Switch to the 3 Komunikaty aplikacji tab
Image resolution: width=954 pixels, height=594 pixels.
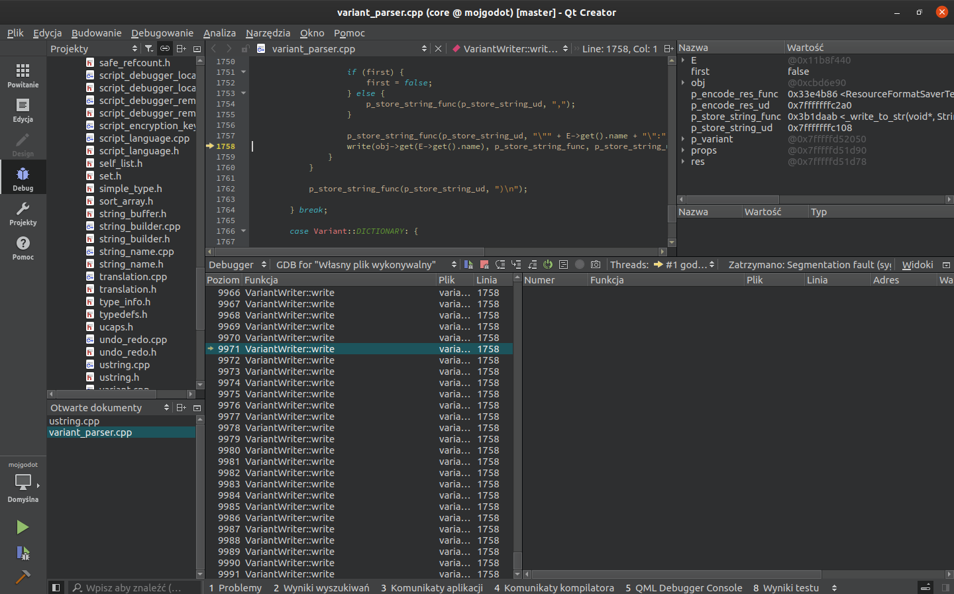pyautogui.click(x=432, y=587)
